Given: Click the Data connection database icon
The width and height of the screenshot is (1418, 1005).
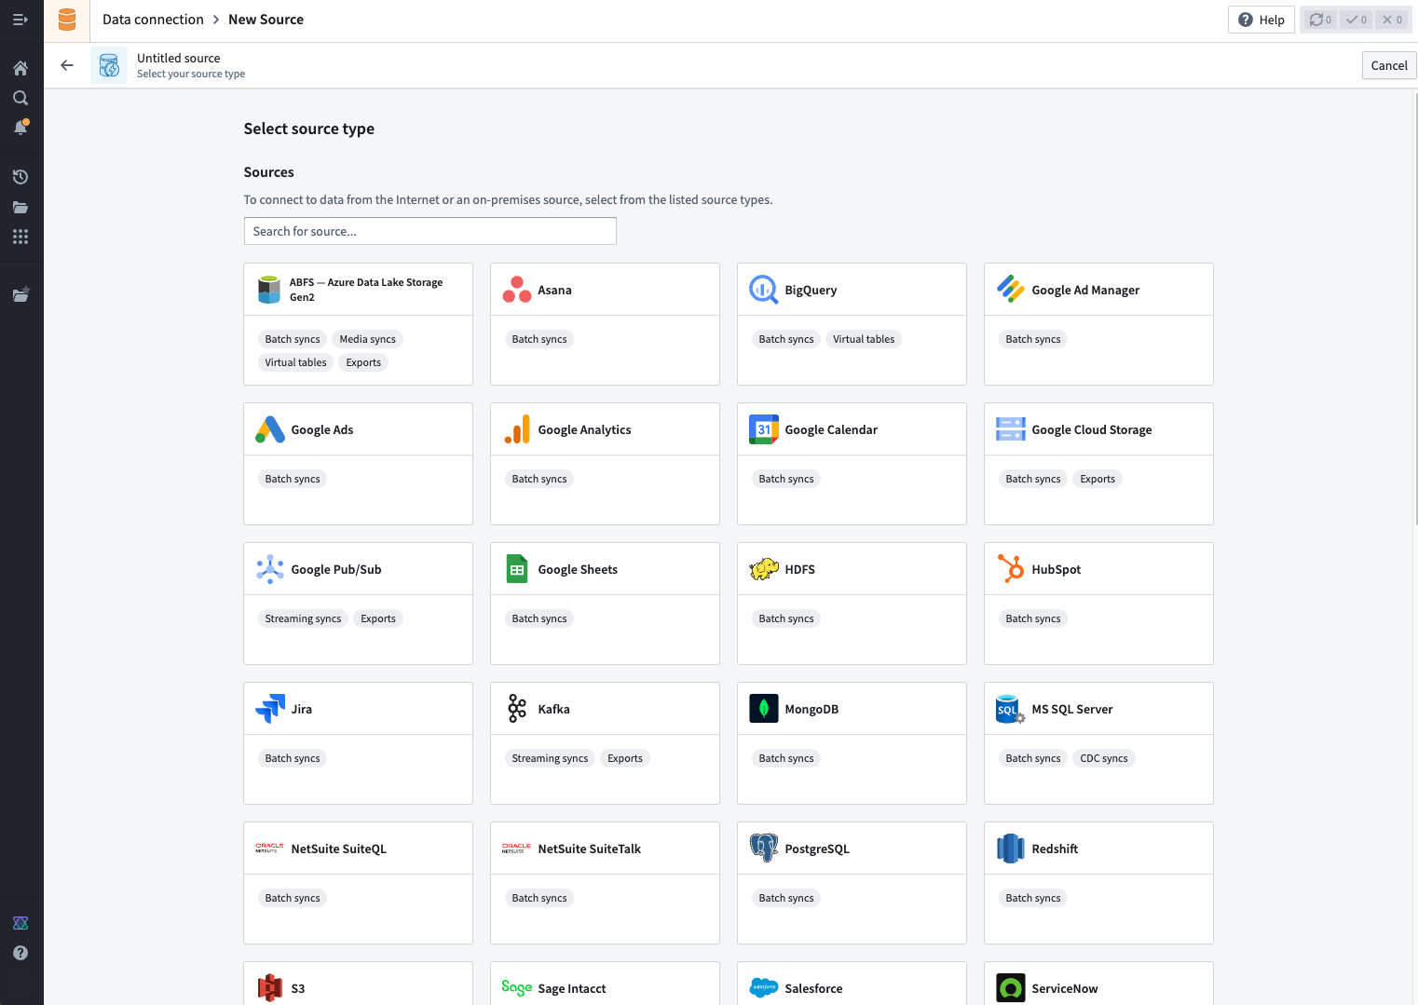Looking at the screenshot, I should pyautogui.click(x=67, y=20).
